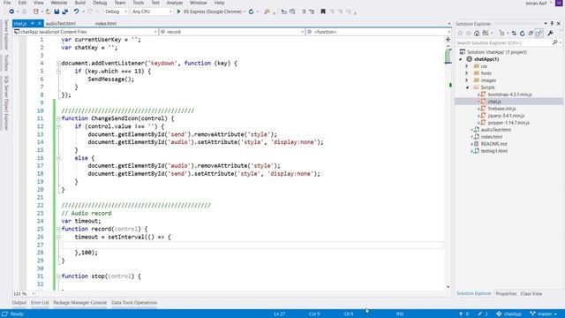Switch to the Properties panel tab
565x318 pixels.
click(506, 293)
